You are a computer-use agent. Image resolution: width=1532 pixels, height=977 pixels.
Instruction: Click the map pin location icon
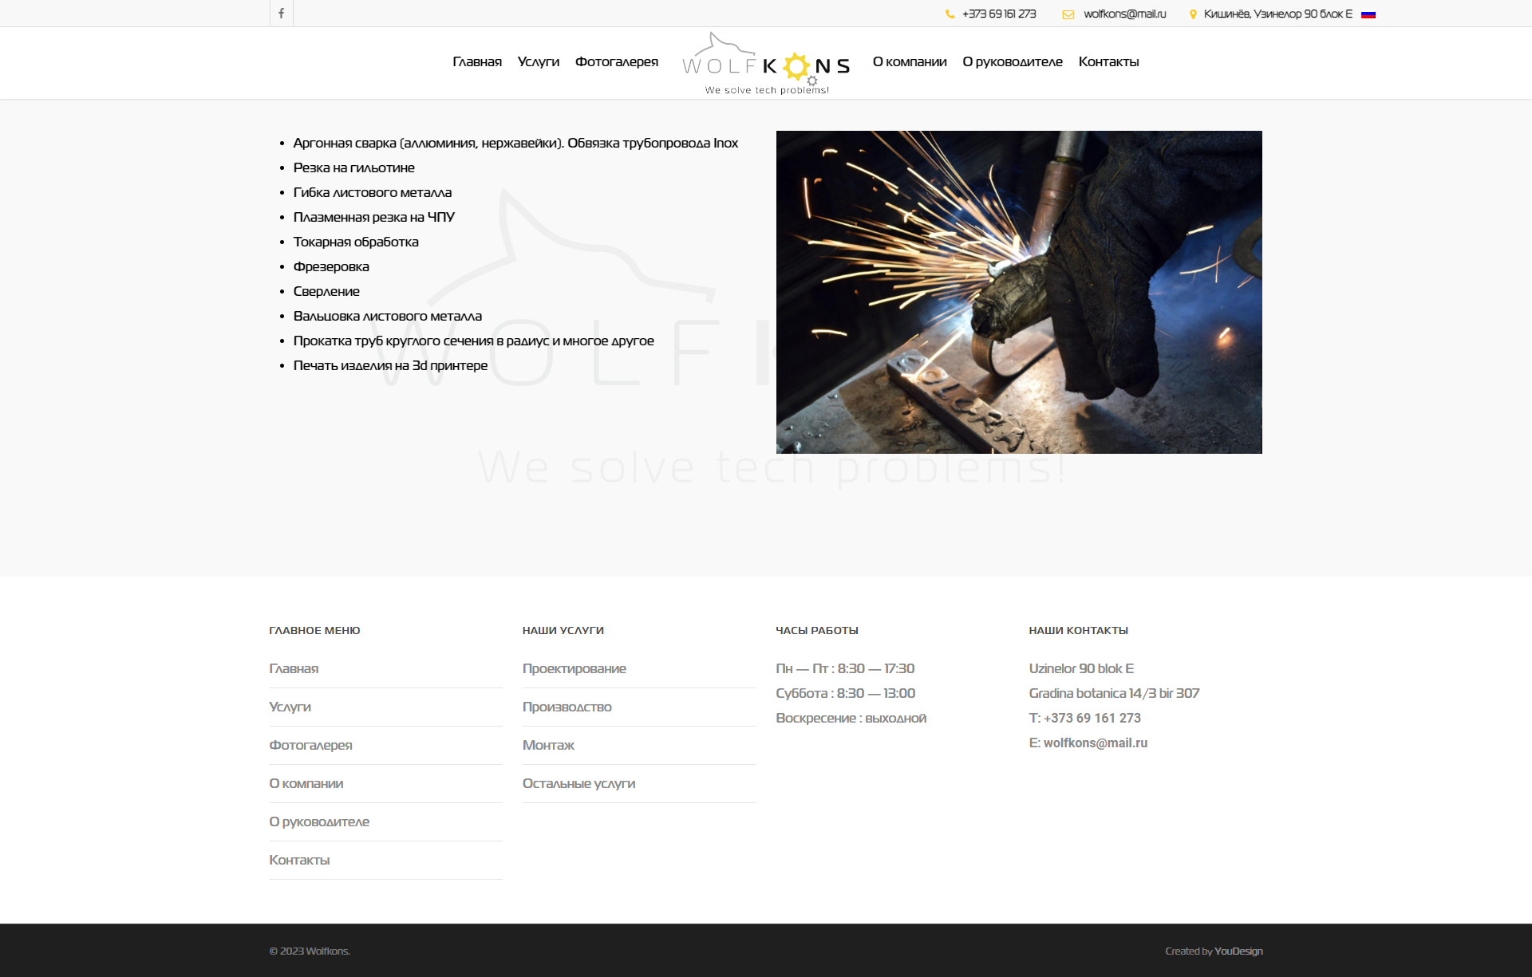pos(1193,14)
